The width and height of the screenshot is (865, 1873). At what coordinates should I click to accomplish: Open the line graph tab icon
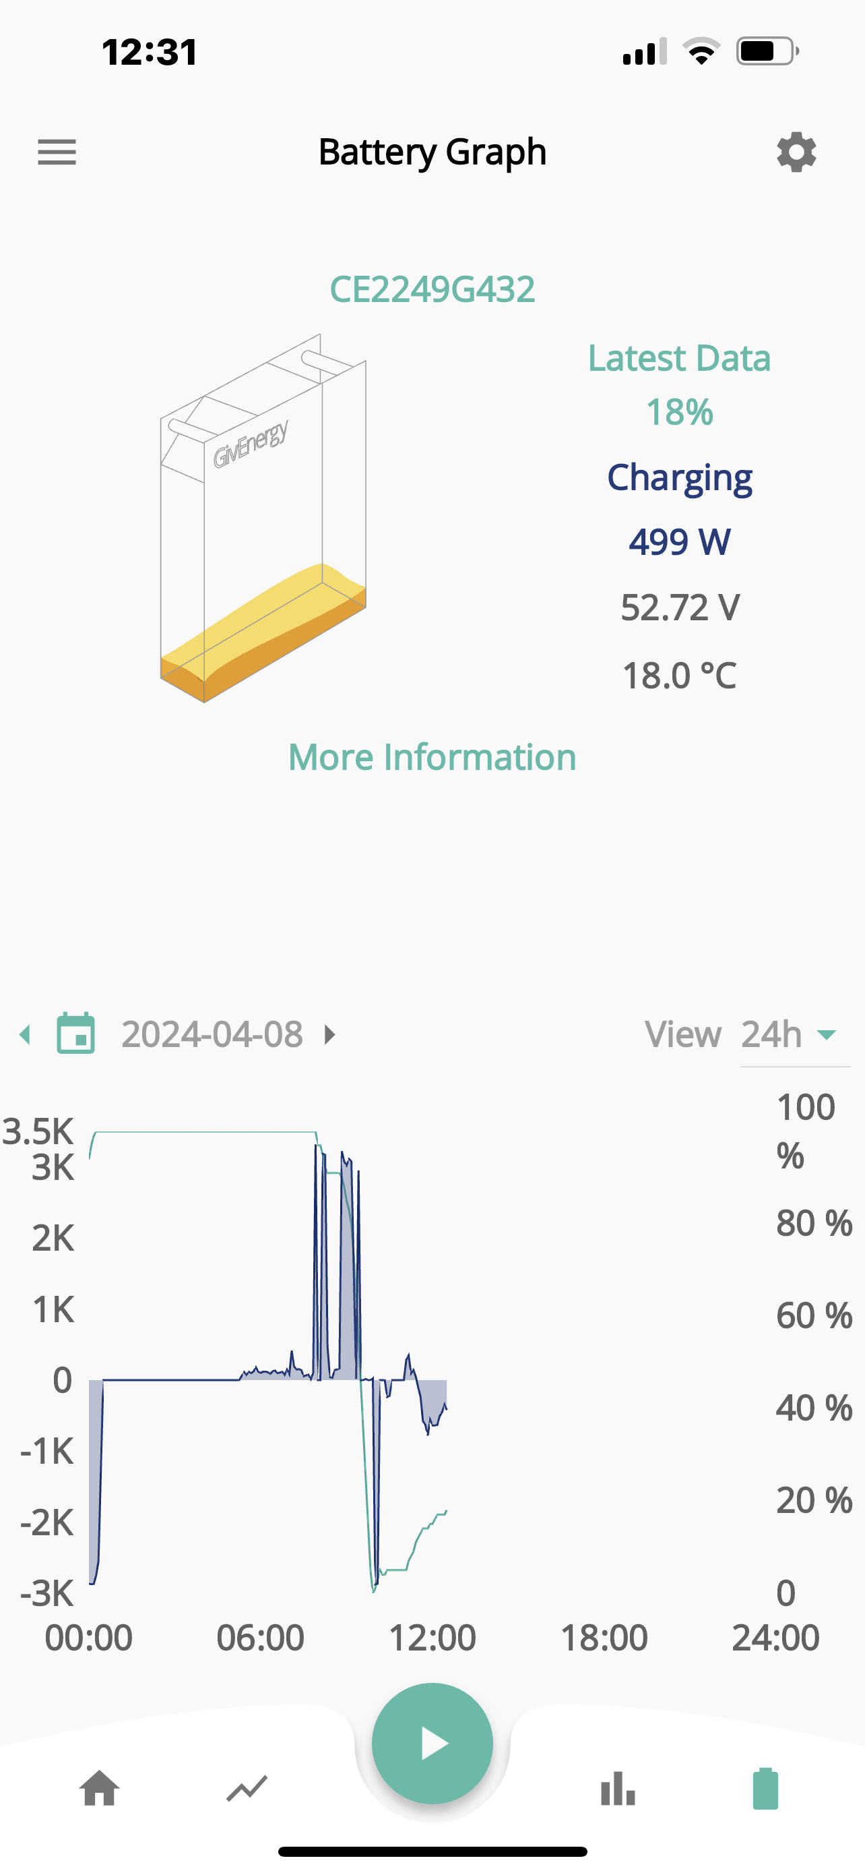click(247, 1789)
